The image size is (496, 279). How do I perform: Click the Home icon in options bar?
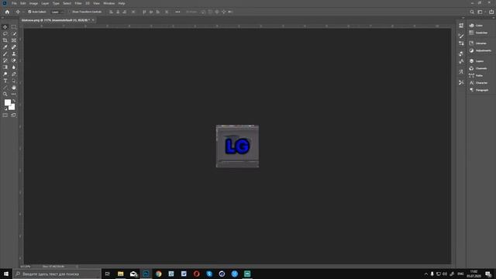coord(7,12)
